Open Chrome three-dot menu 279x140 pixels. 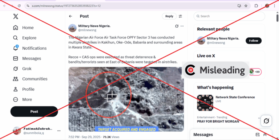click(x=275, y=6)
